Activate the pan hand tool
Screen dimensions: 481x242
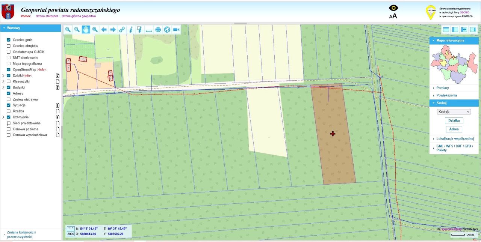pyautogui.click(x=86, y=30)
